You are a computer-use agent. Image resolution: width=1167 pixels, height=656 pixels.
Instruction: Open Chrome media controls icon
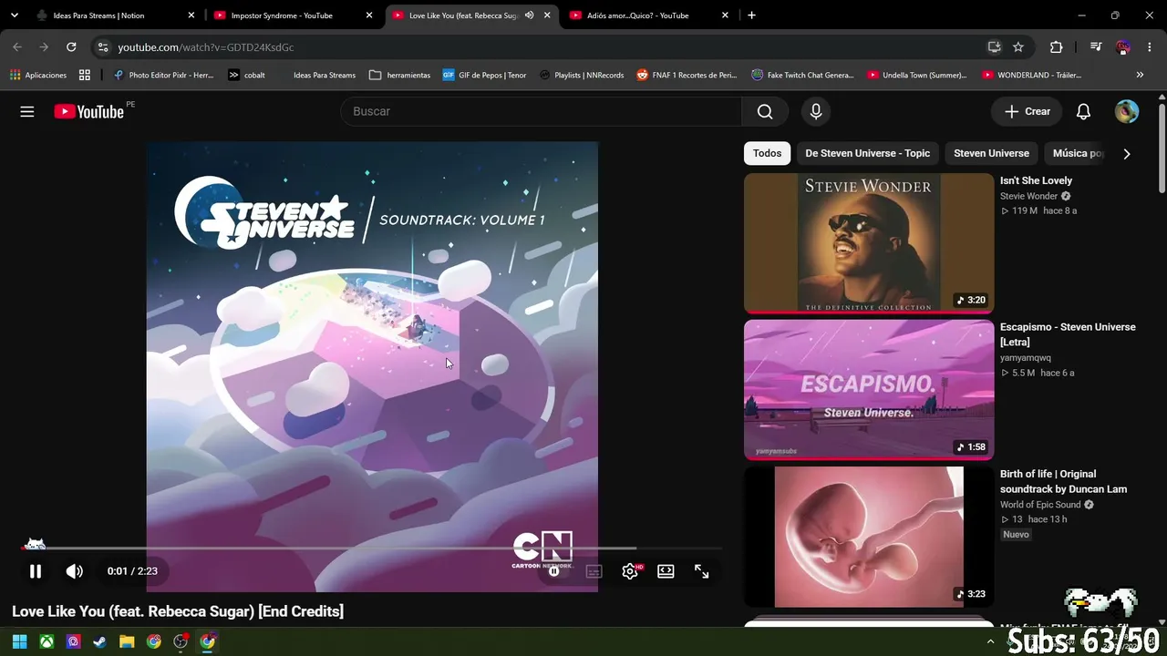tap(1096, 47)
